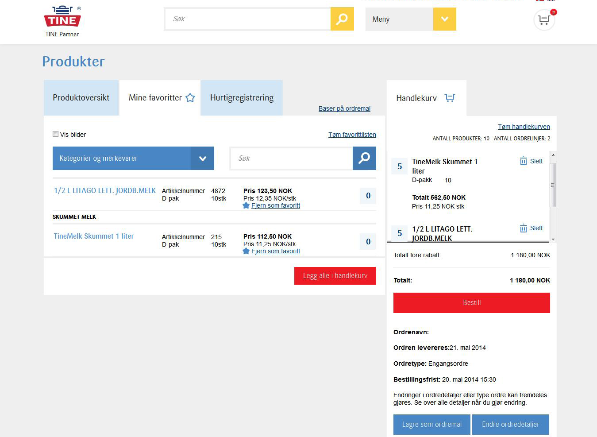Click the Baser på ordremal link
The image size is (597, 437).
[x=344, y=108]
